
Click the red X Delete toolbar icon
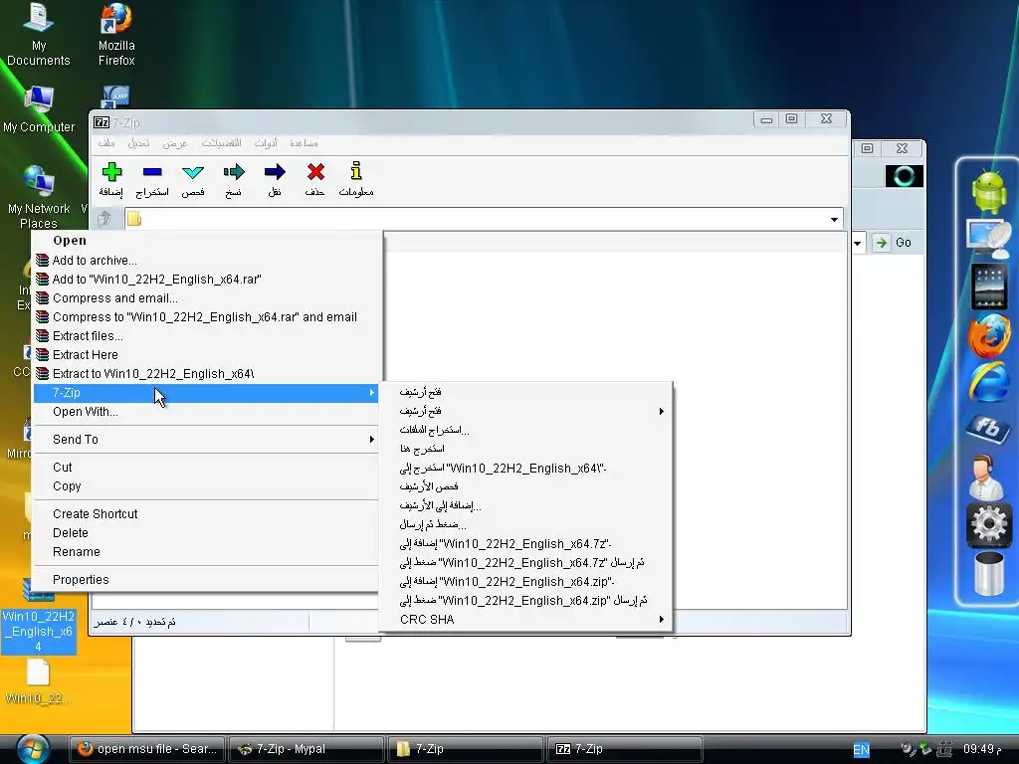point(315,172)
